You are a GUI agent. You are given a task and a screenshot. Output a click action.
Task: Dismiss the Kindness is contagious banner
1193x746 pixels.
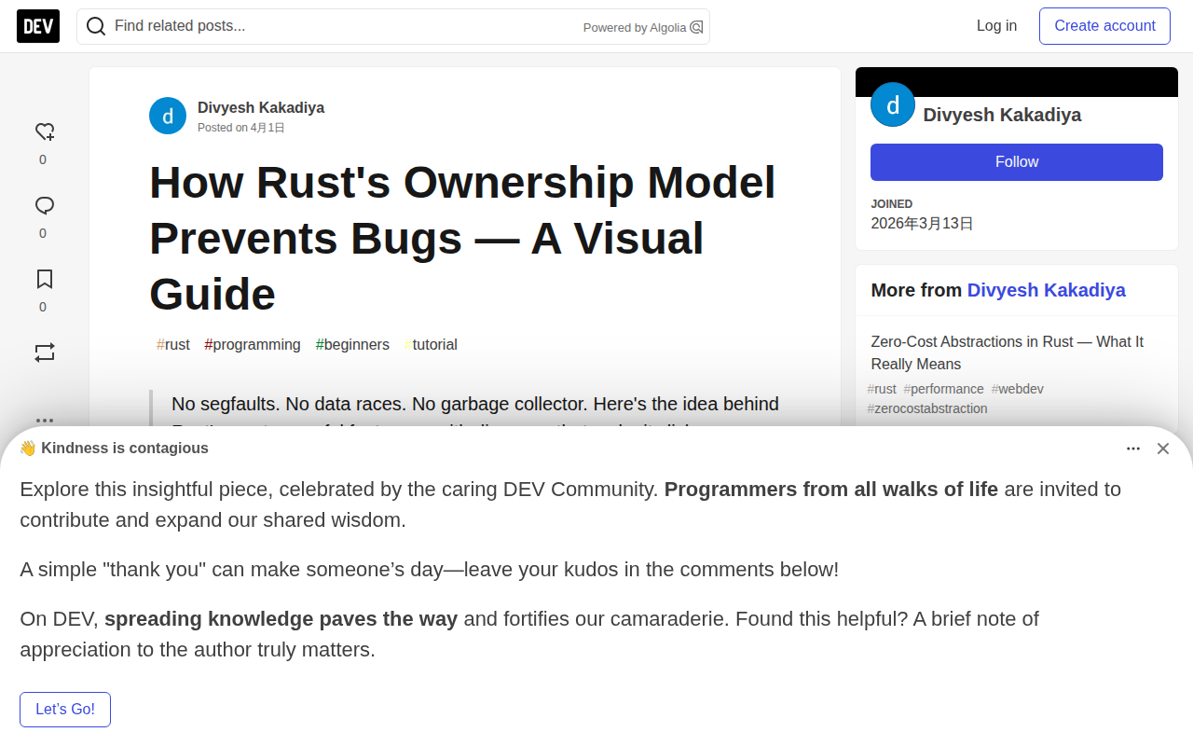pyautogui.click(x=1163, y=449)
